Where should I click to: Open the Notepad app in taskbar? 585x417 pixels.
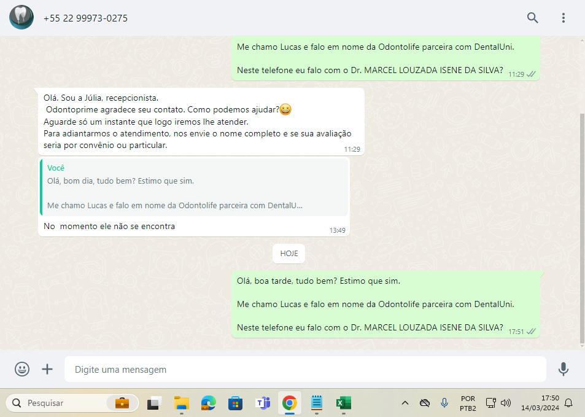[316, 403]
